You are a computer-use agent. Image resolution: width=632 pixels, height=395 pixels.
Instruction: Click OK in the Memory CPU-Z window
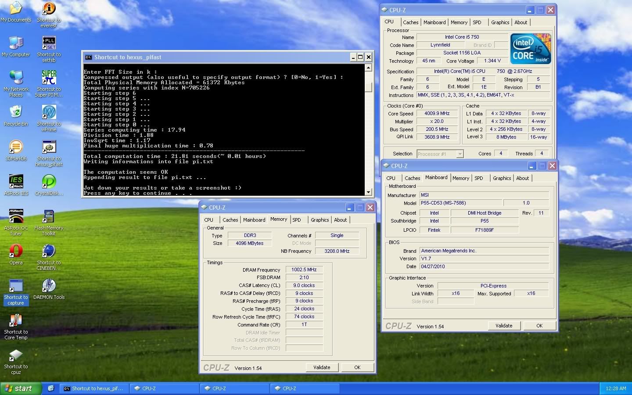(357, 367)
